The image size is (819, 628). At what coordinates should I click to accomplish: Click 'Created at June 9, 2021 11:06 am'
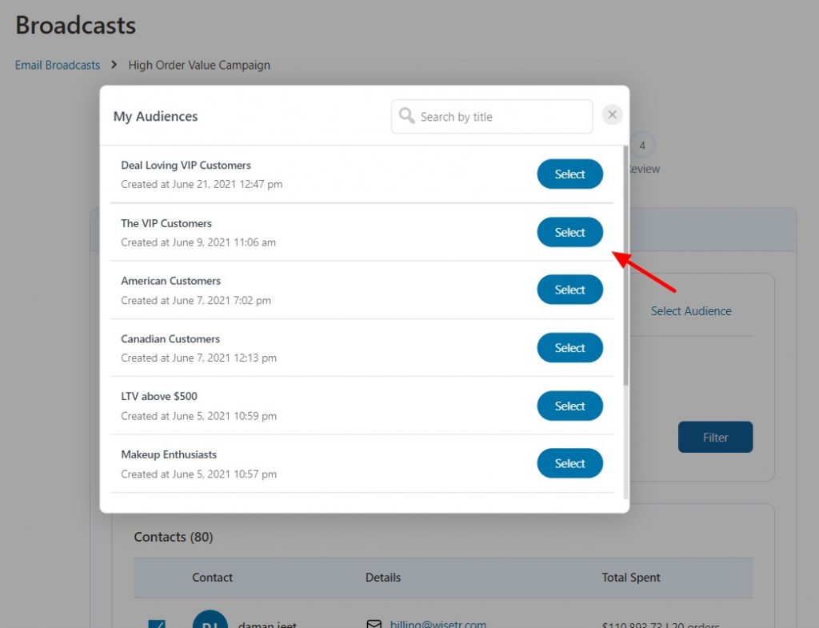198,242
